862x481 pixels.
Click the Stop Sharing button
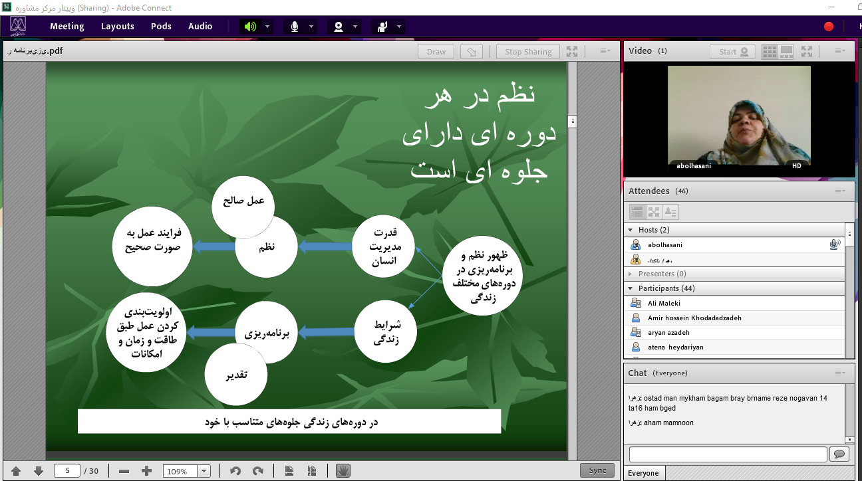click(528, 52)
